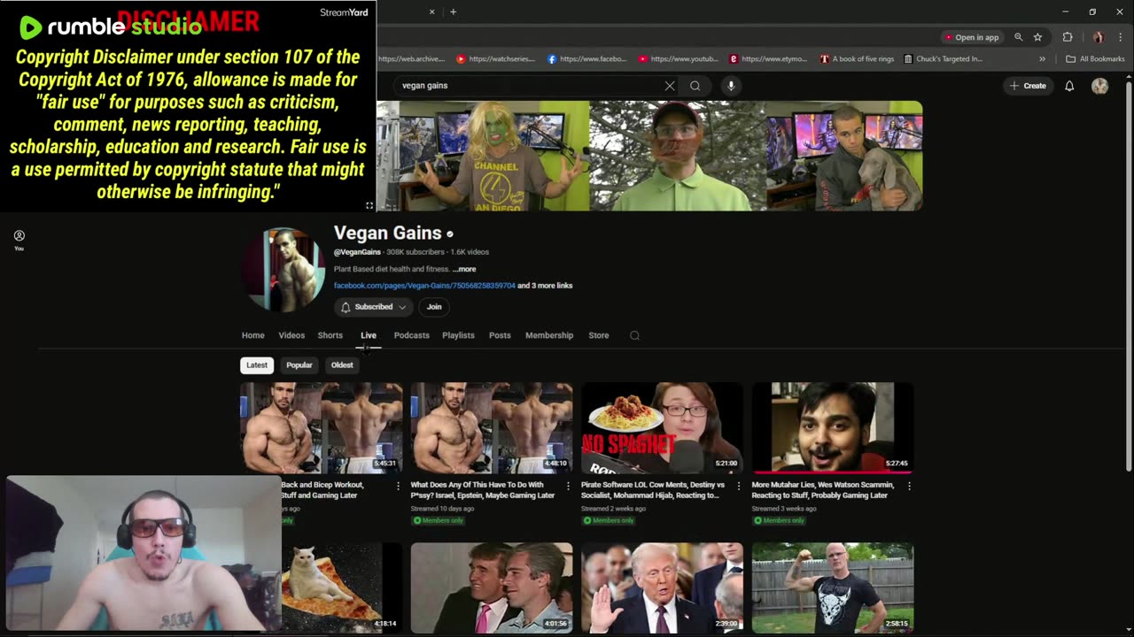Viewport: 1134px width, 637px height.
Task: Open the browser extensions puzzle icon
Action: pyautogui.click(x=1067, y=37)
